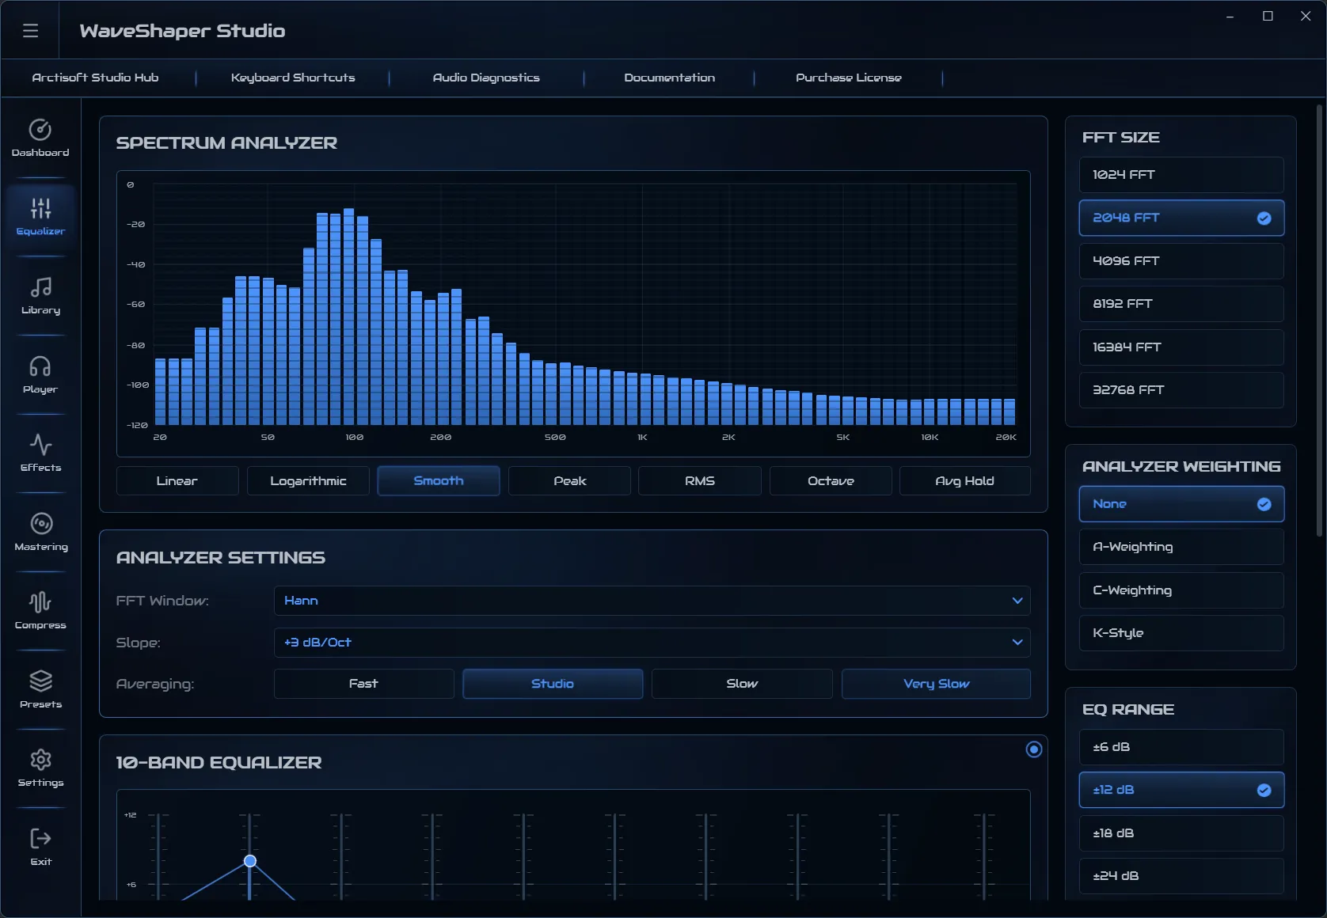Open Arctisoft Studio Hub menu
This screenshot has height=918, width=1327.
tap(95, 78)
